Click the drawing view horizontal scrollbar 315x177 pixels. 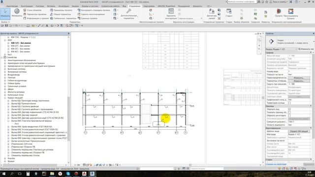click(x=190, y=165)
